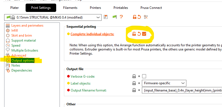Go to the Prusa Connect tab

tap(151, 8)
